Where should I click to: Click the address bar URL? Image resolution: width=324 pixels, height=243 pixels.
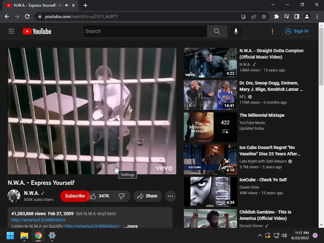(81, 16)
